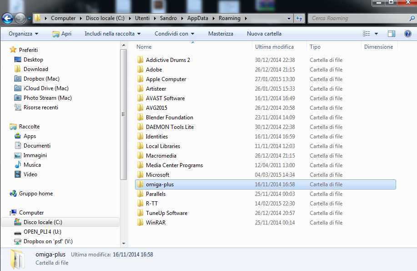Select the Apple Computer folder
The width and height of the screenshot is (417, 271).
[x=166, y=79]
